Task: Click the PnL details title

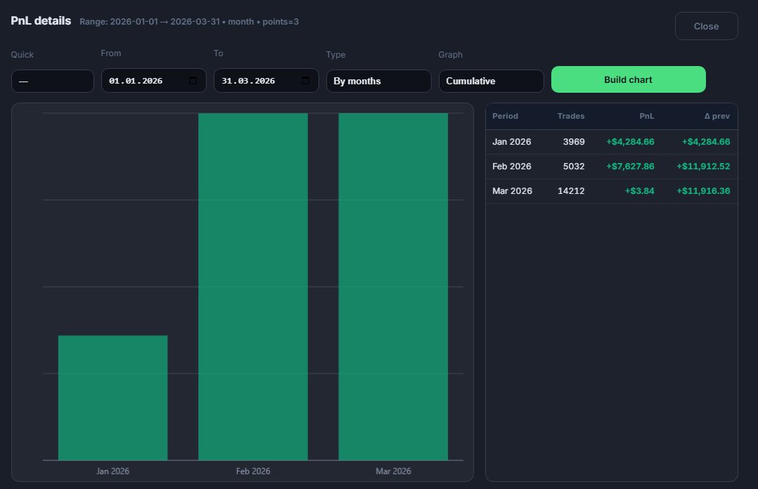Action: tap(41, 21)
